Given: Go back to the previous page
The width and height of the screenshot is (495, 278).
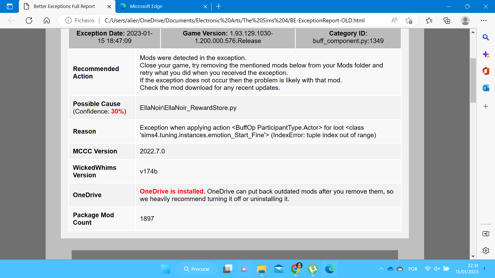Looking at the screenshot, I should (x=11, y=20).
